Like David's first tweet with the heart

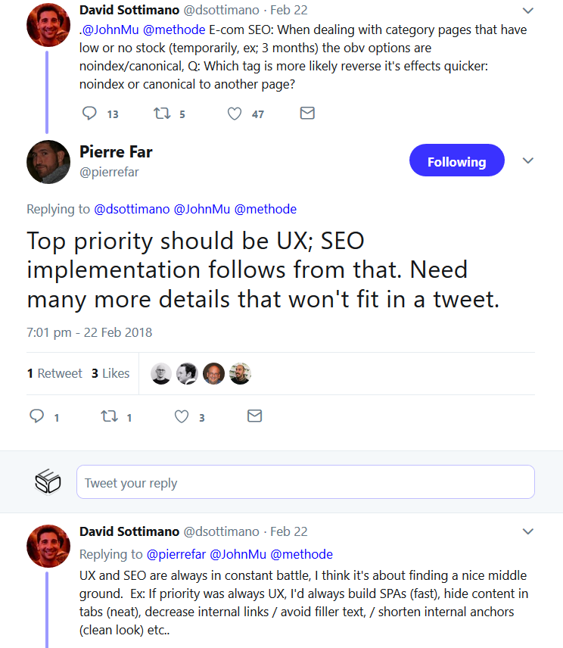(234, 113)
